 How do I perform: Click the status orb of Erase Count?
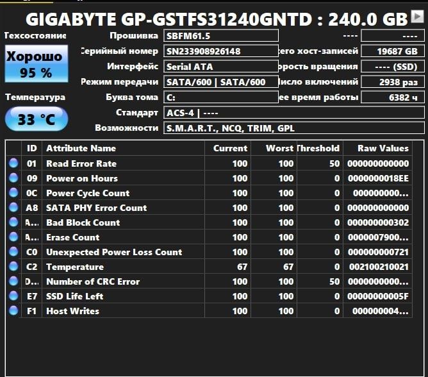tap(13, 237)
